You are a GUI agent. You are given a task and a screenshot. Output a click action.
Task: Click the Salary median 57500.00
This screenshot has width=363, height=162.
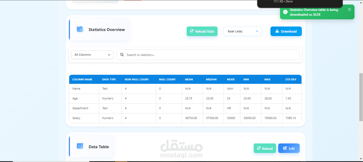coord(212,118)
